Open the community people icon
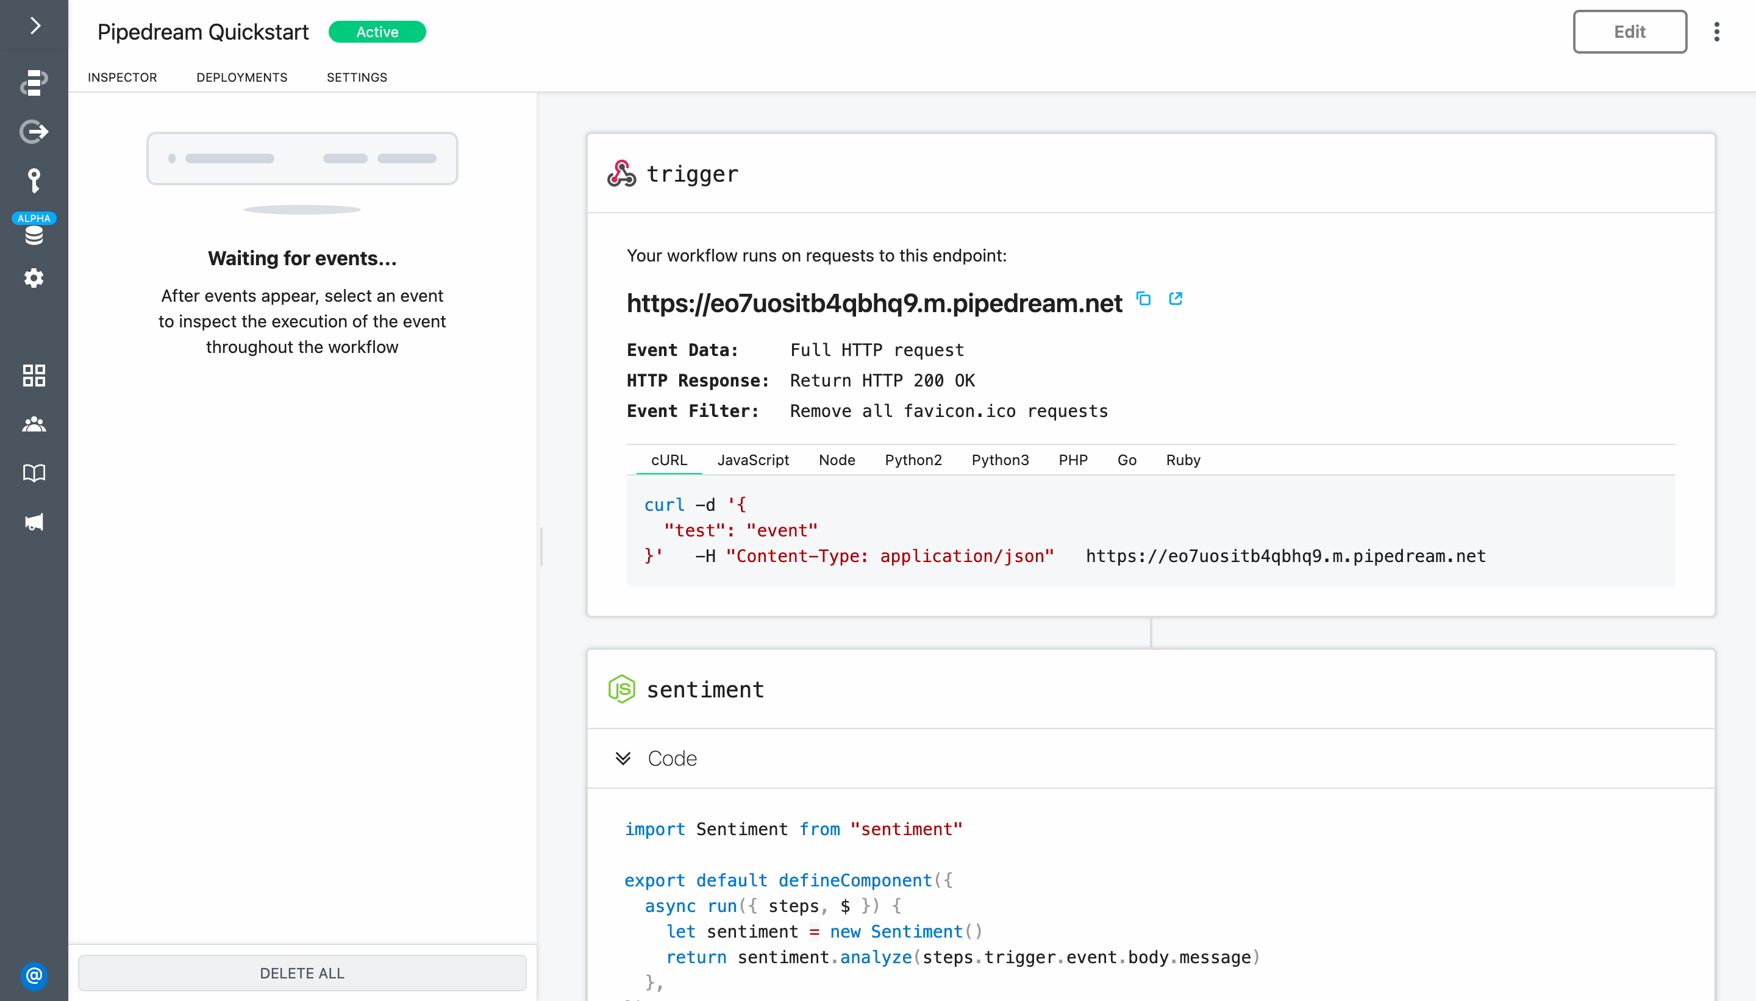 coord(34,424)
